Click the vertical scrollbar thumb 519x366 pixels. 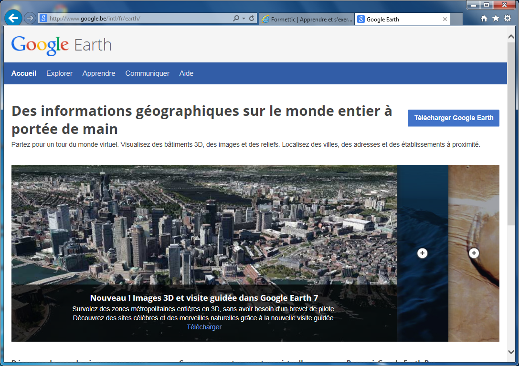[511, 134]
